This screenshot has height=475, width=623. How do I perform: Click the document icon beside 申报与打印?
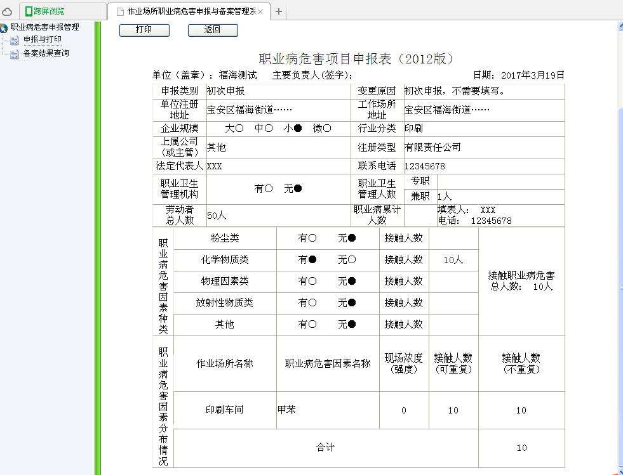pos(15,40)
